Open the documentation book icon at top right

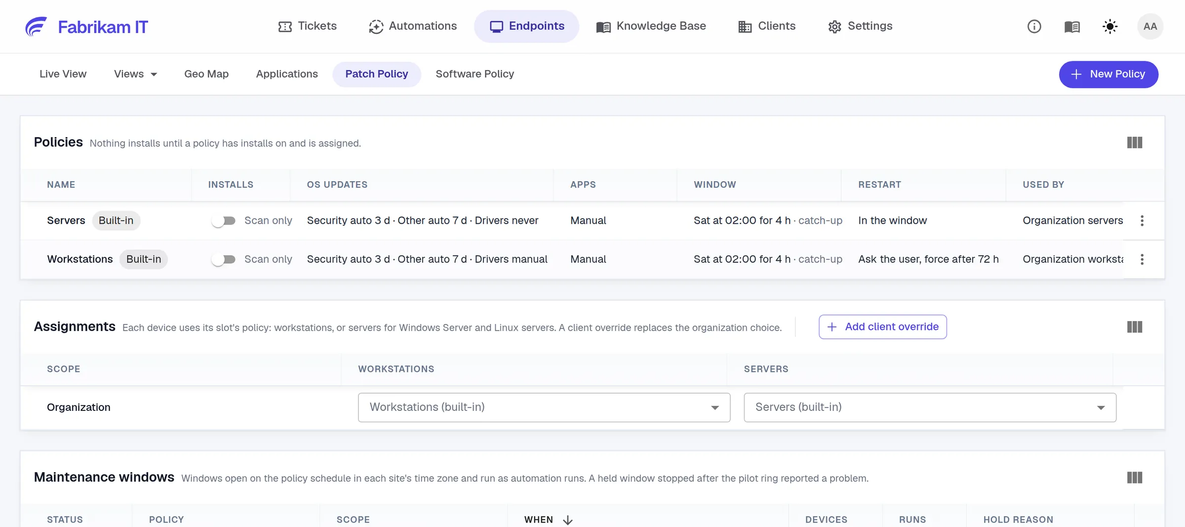point(1072,26)
